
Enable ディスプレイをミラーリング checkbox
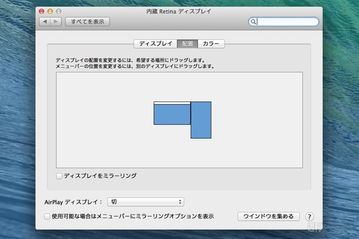pyautogui.click(x=59, y=176)
